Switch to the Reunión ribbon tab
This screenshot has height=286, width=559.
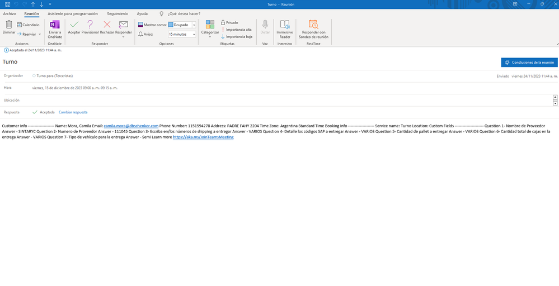pyautogui.click(x=32, y=14)
